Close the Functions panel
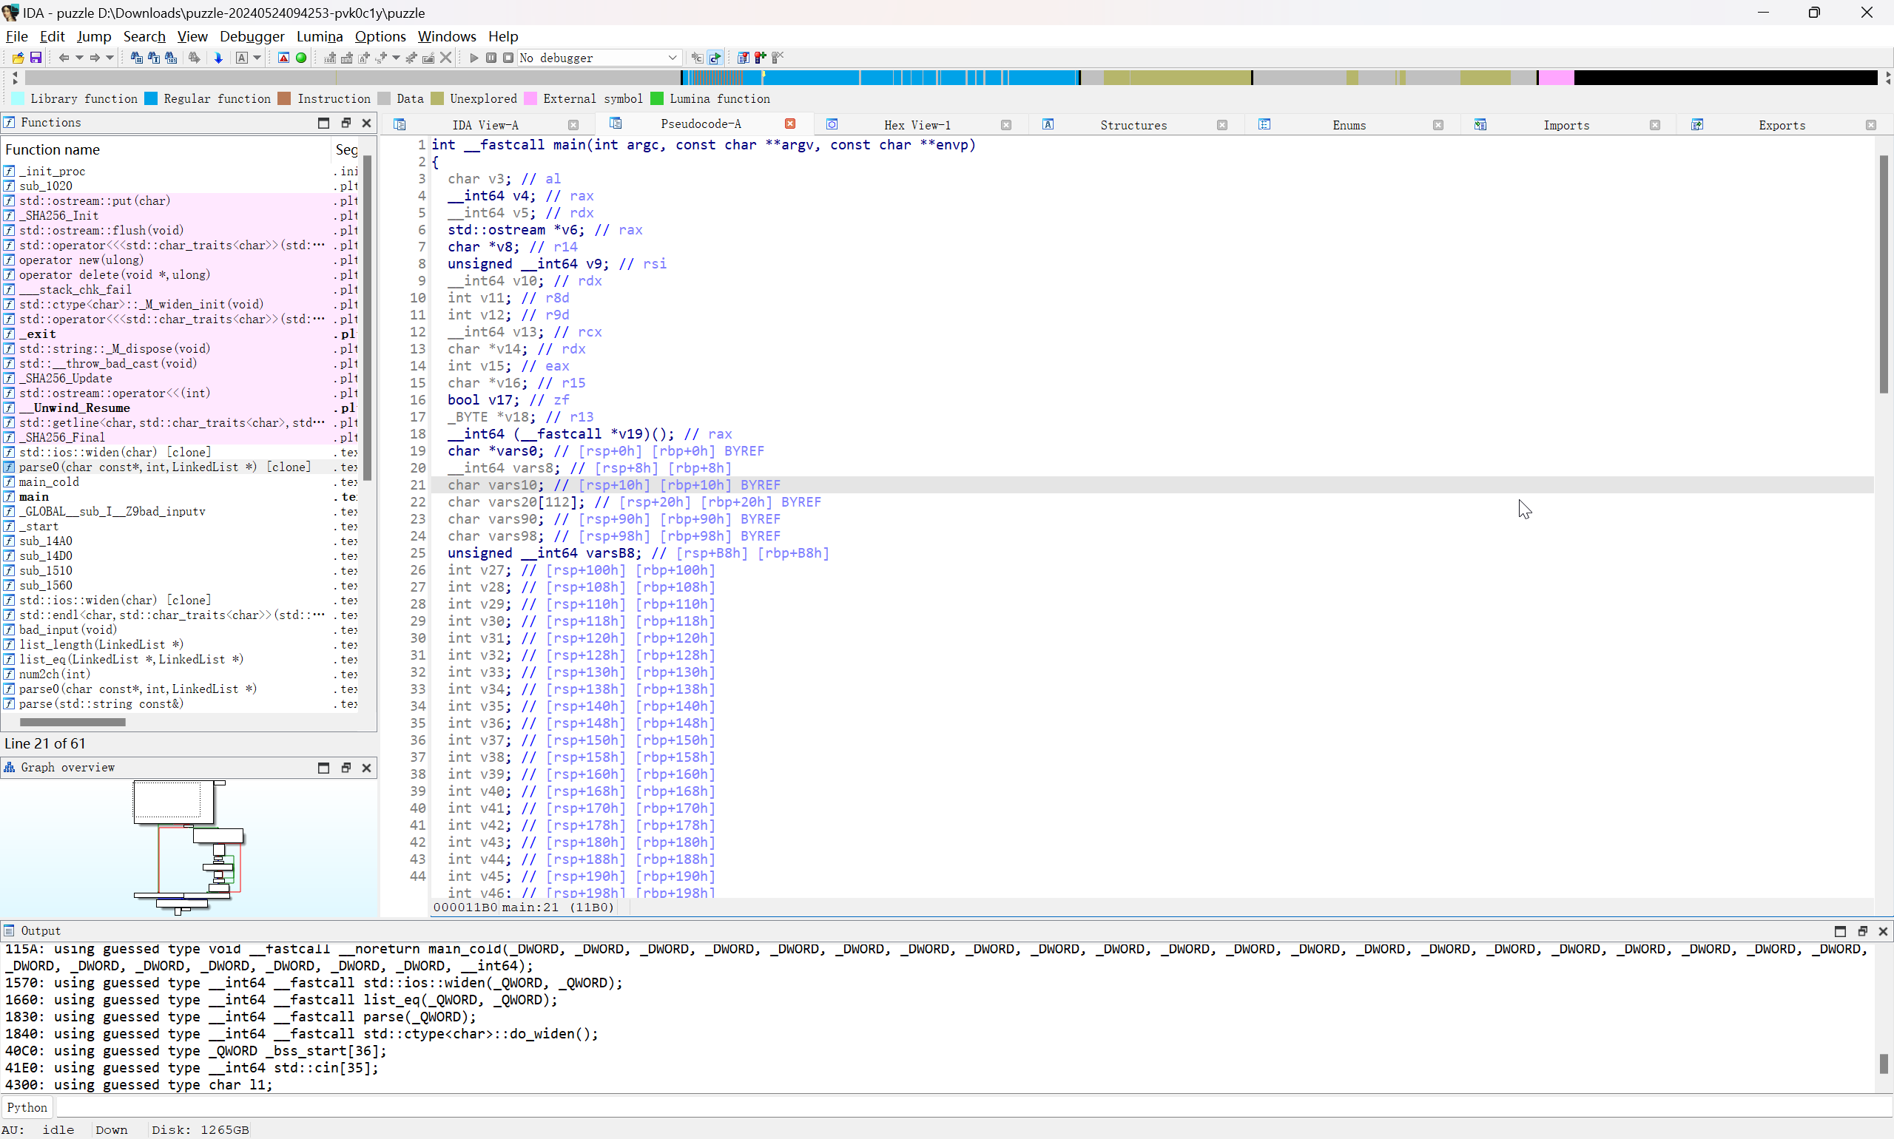This screenshot has height=1139, width=1894. tap(367, 123)
